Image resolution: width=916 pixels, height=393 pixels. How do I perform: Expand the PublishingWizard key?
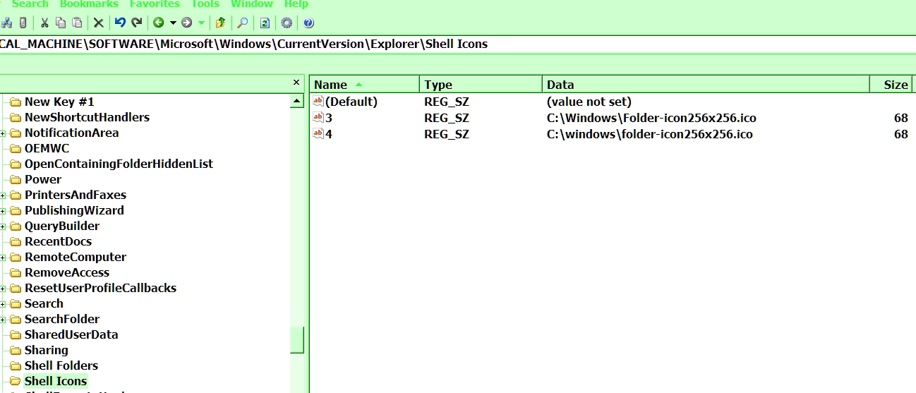click(3, 211)
